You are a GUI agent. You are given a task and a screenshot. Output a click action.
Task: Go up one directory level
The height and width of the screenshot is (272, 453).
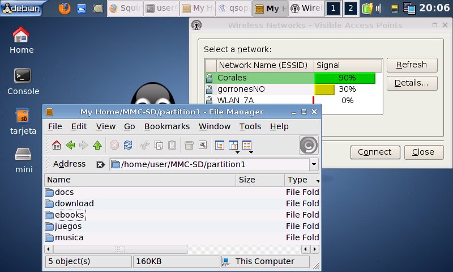point(97,145)
